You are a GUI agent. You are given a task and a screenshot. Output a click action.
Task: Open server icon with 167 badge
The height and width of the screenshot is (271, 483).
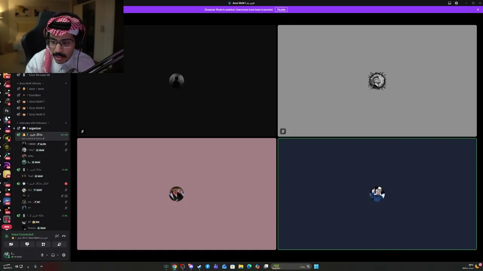click(7, 84)
